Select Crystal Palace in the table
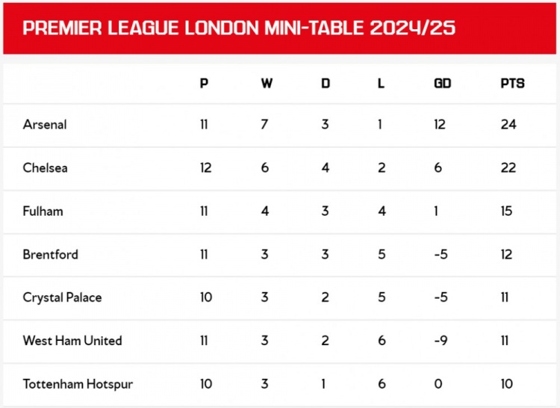Image resolution: width=560 pixels, height=408 pixels. (x=62, y=297)
